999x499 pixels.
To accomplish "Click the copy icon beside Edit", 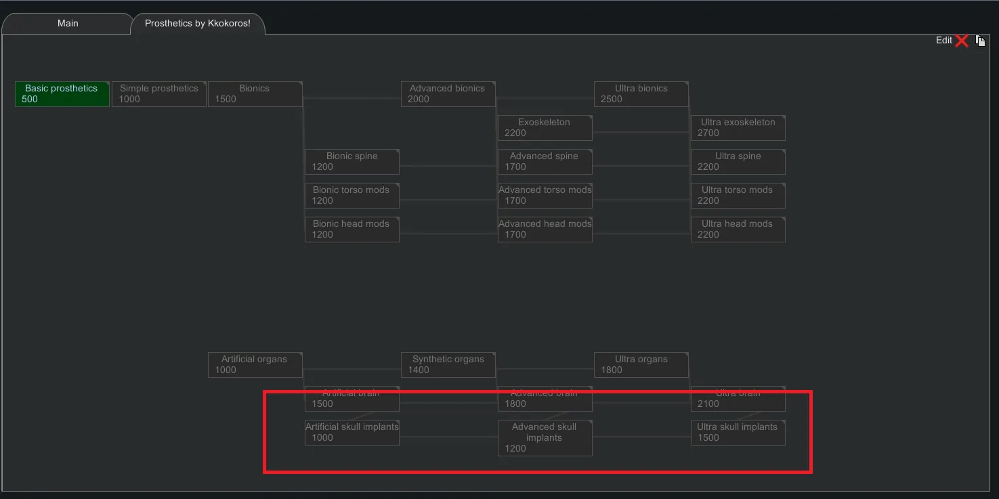I will click(981, 41).
